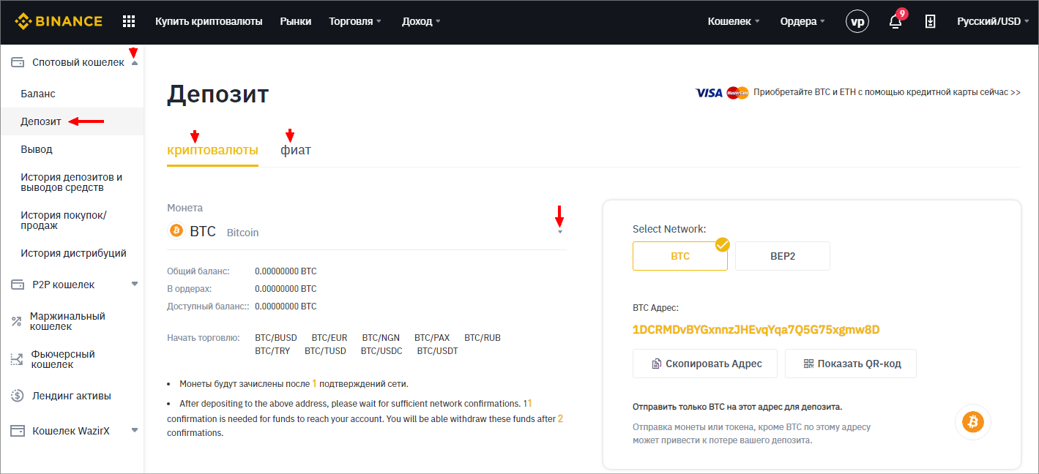Expand the Кошелек WazirX section
Screen dimensions: 1039x474
134,430
